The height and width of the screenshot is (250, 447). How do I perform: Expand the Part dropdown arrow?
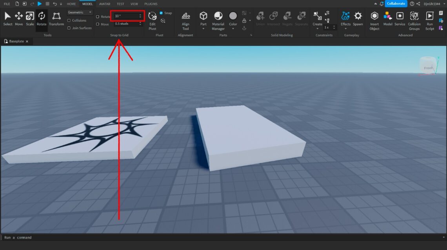click(x=203, y=27)
